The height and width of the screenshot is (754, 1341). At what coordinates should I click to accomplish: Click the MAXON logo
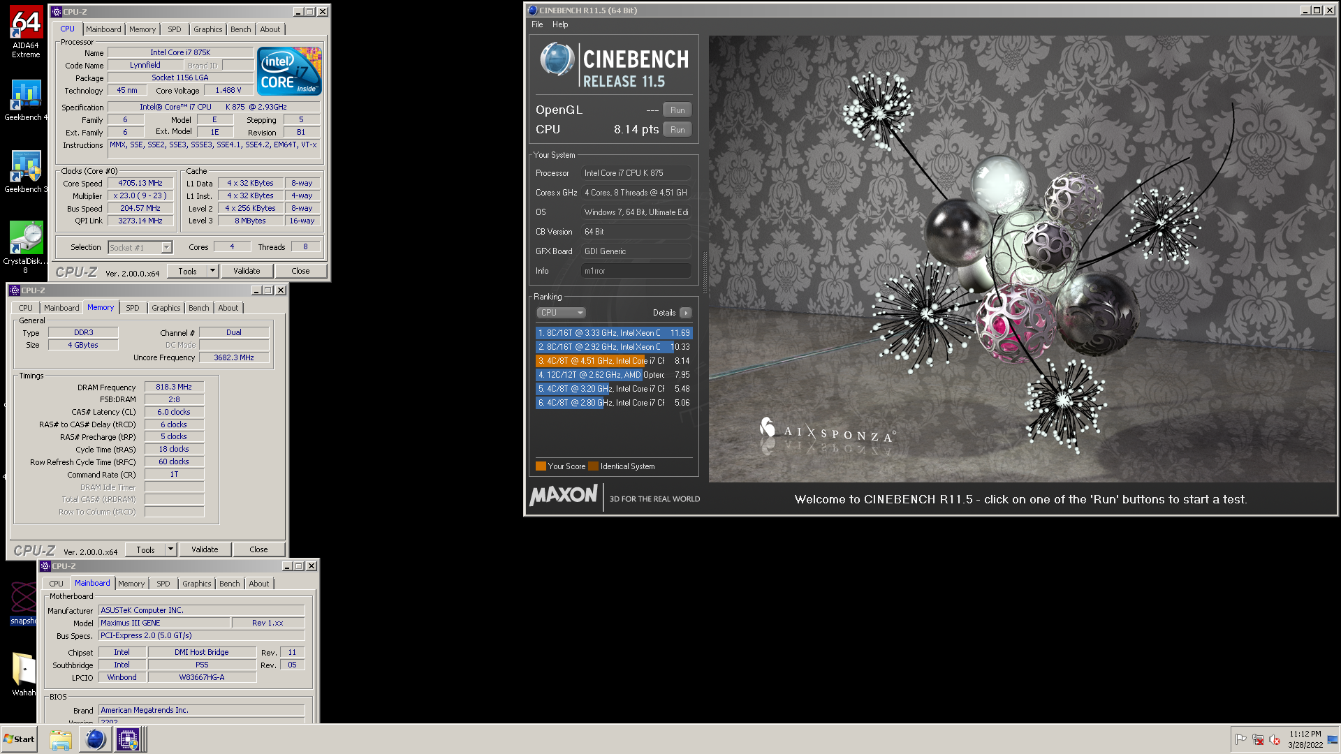coord(563,496)
